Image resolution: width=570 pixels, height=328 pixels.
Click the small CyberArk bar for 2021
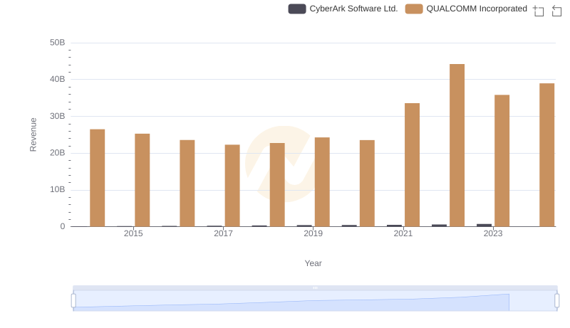click(x=395, y=226)
